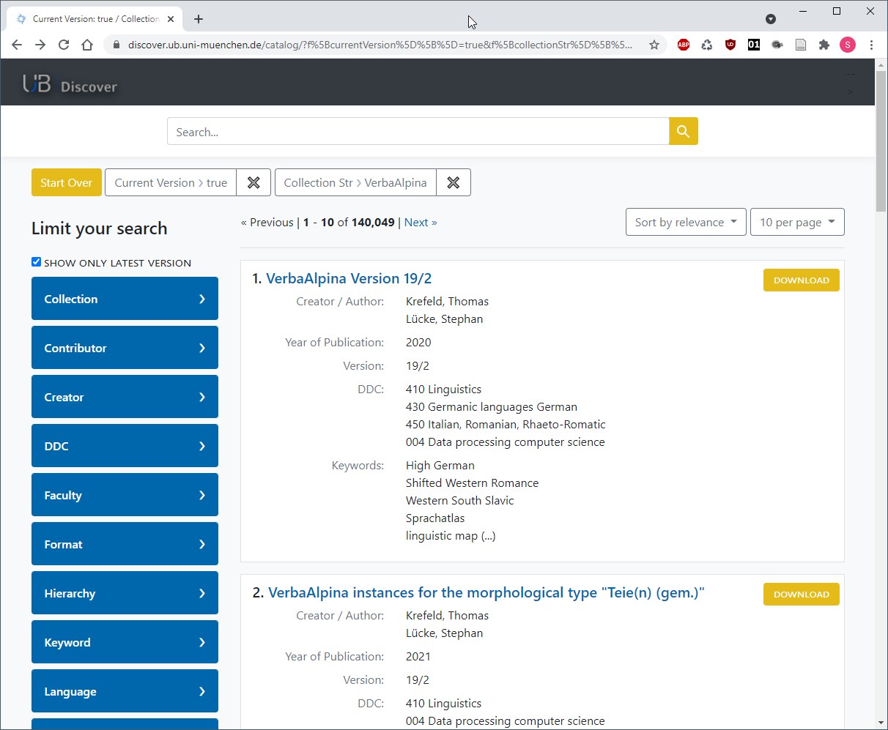
Task: Bookmark this page with the star icon
Action: click(654, 45)
